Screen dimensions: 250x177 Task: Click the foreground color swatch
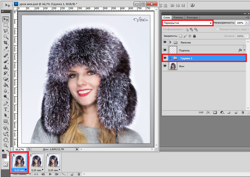pos(4,156)
